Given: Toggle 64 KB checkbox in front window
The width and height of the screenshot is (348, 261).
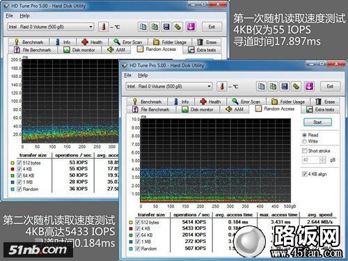Looking at the screenshot, I should pyautogui.click(x=138, y=235).
